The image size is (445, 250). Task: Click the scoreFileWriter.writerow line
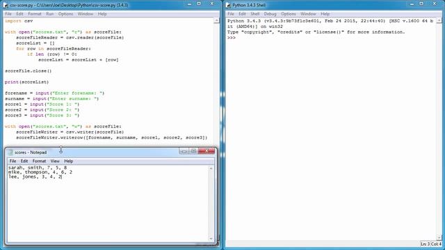pos(112,137)
